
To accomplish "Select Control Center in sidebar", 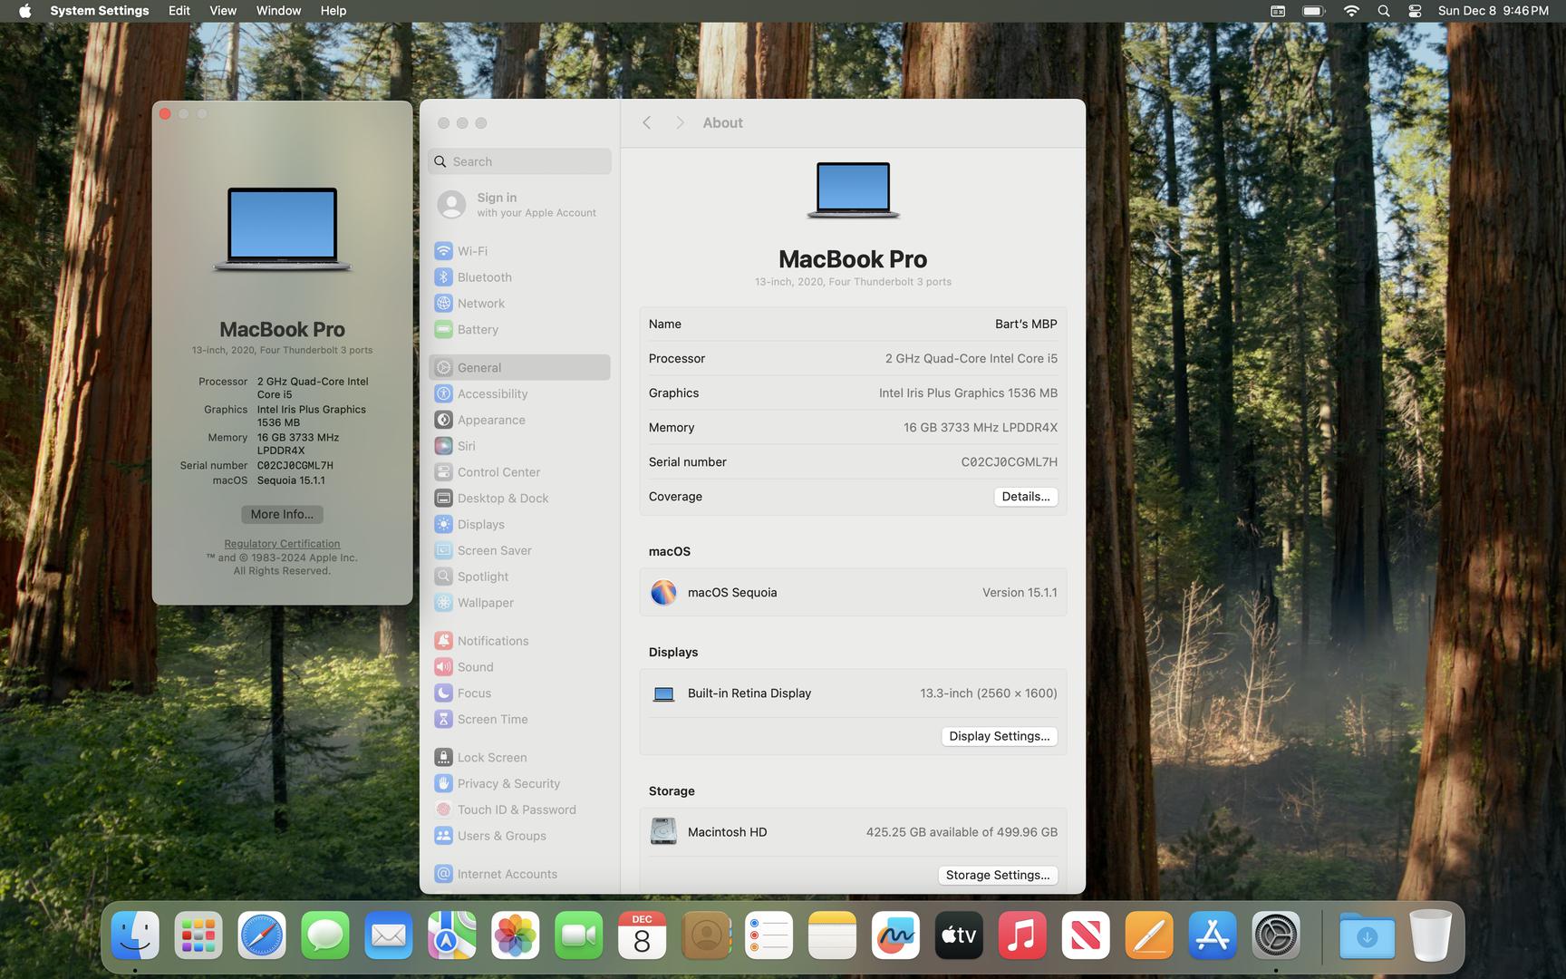I will tap(519, 472).
